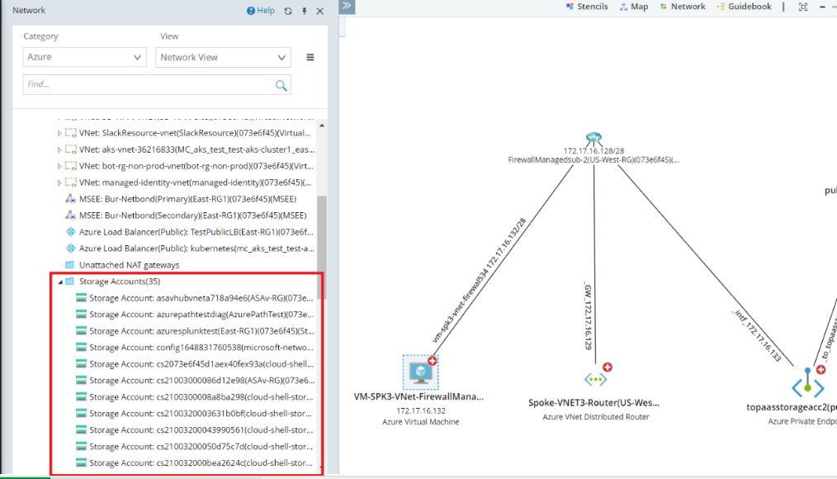The height and width of the screenshot is (479, 837).
Task: Select Storage Account azurepathtestdiag
Action: coord(201,315)
